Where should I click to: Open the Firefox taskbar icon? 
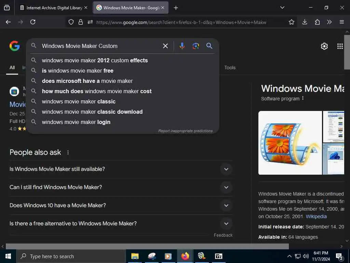(x=185, y=256)
